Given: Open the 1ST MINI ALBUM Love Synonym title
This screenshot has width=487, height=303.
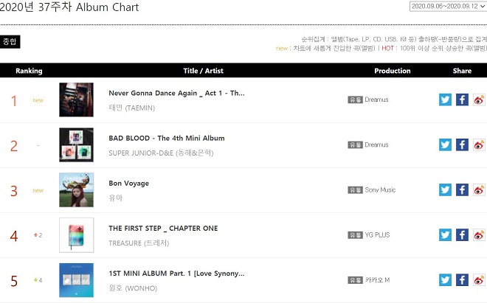Looking at the screenshot, I should tap(176, 274).
